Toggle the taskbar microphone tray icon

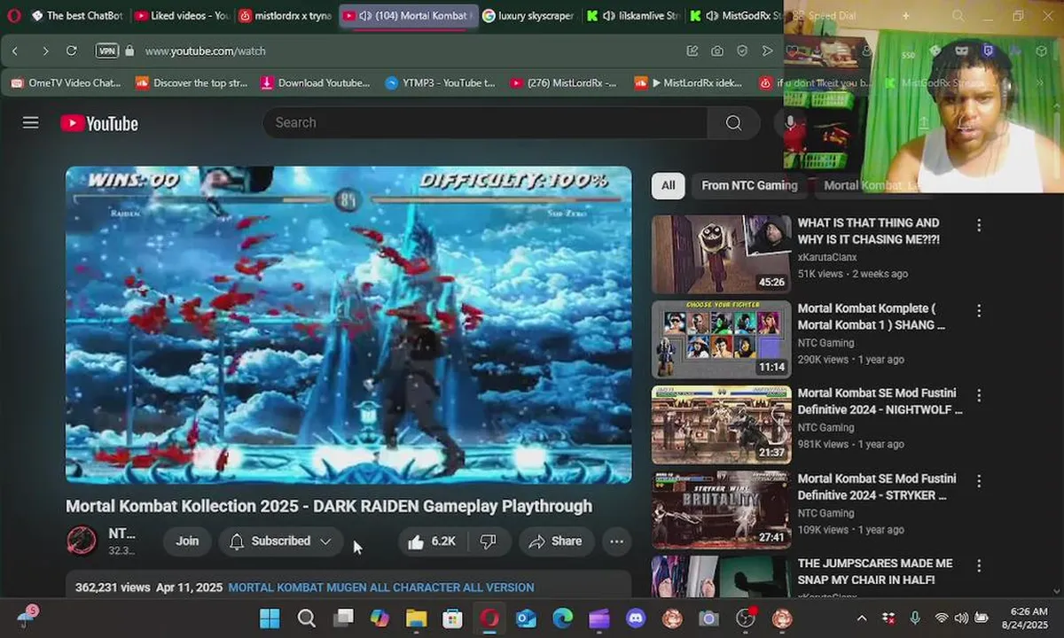point(915,618)
